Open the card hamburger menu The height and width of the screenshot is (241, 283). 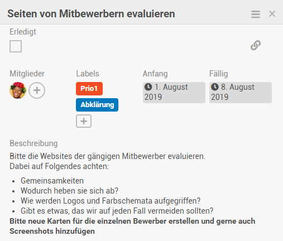coord(256,14)
